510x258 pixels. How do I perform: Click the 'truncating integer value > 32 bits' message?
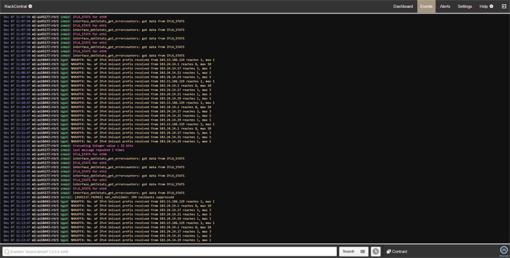(x=103, y=146)
